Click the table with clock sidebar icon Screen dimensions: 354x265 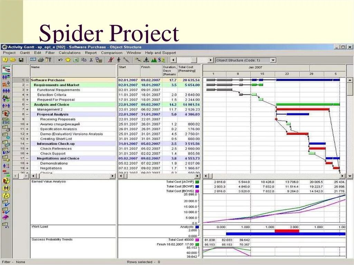pos(6,135)
